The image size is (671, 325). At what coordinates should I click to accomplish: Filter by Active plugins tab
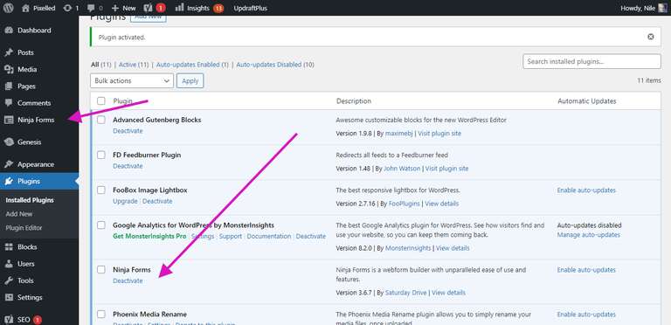134,65
